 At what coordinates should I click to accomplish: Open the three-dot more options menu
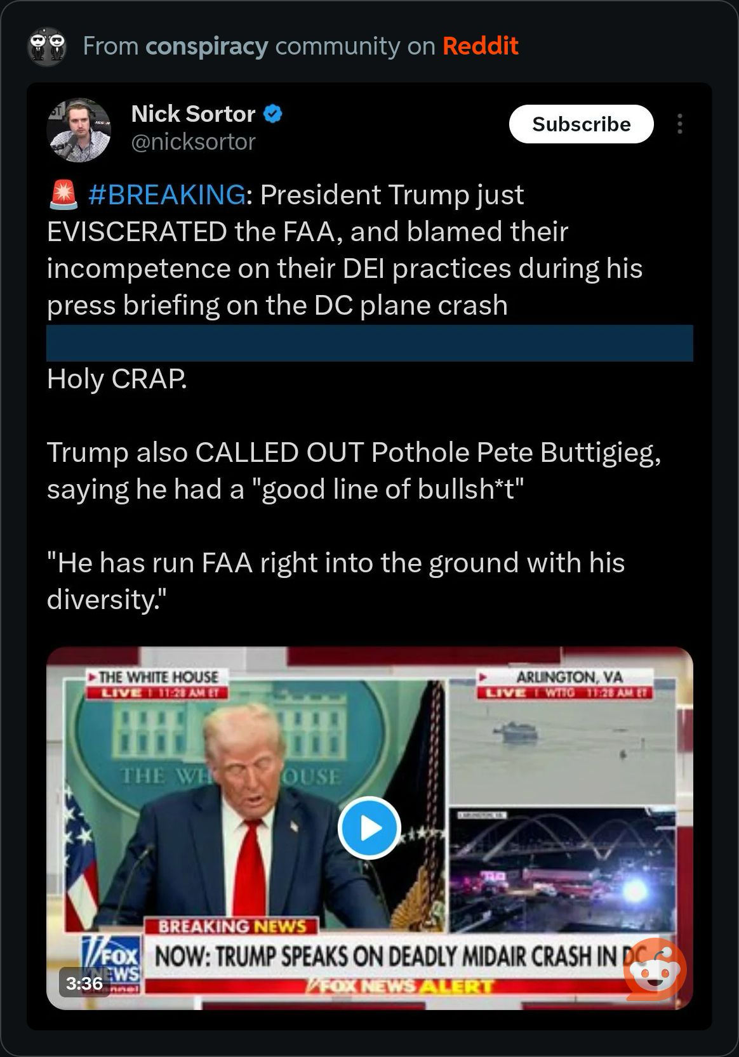pos(679,124)
